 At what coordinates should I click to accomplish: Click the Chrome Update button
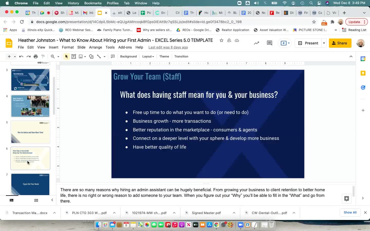(x=356, y=22)
